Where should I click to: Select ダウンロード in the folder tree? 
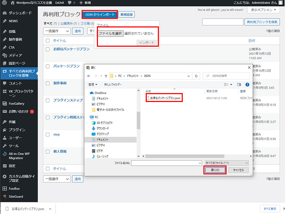point(103,128)
